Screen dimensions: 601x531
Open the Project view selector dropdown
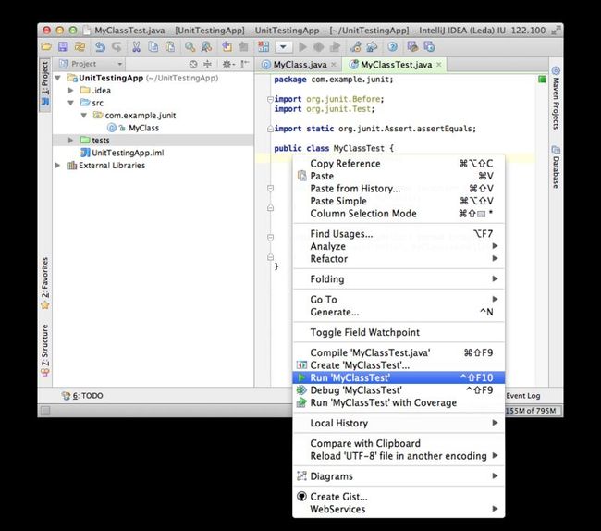tap(92, 64)
